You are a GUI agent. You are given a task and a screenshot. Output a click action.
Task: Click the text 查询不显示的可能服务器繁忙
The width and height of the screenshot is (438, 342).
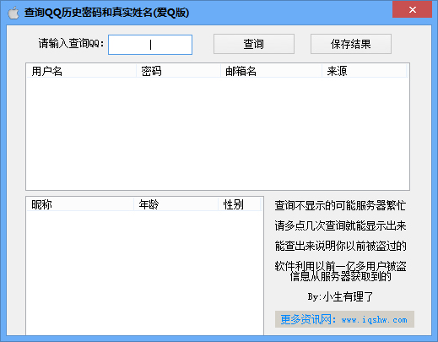click(340, 205)
